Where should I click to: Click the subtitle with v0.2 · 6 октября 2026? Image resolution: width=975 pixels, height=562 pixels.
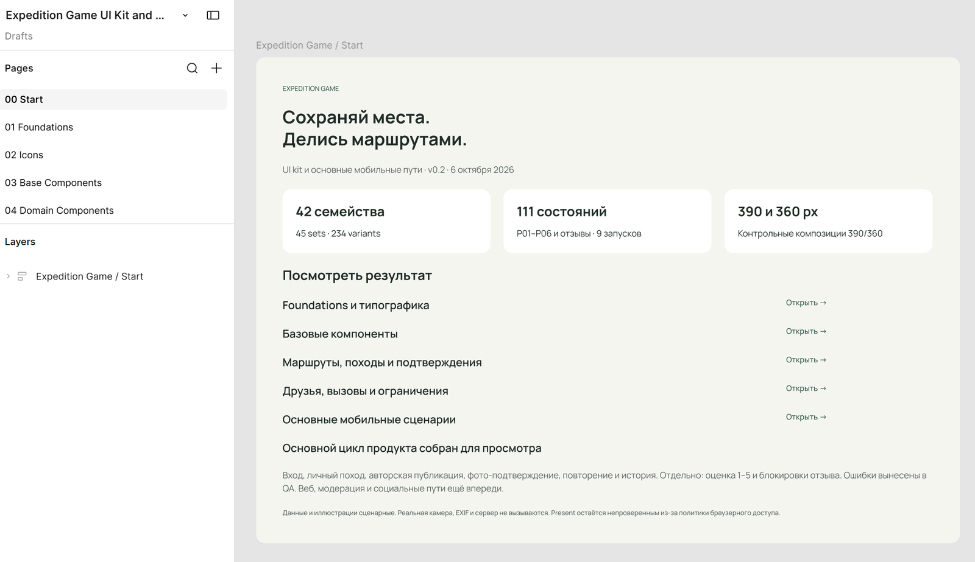pos(398,170)
